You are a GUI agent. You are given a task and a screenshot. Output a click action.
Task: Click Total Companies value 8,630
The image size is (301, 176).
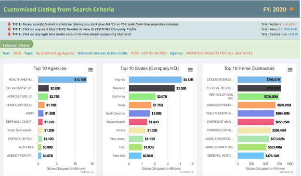point(293,34)
